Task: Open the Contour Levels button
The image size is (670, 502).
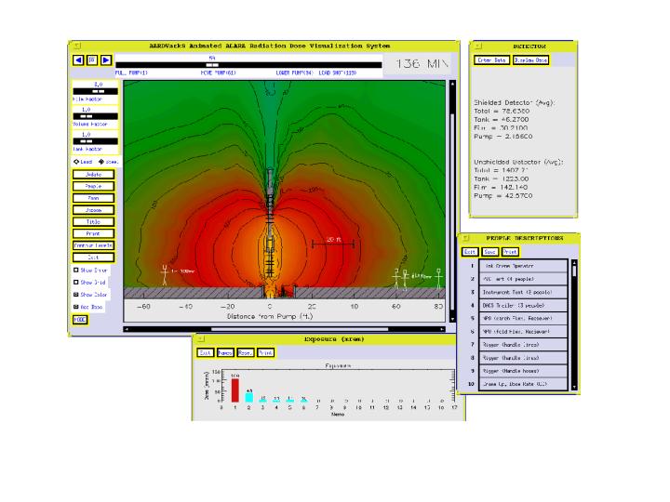Action: pyautogui.click(x=93, y=245)
